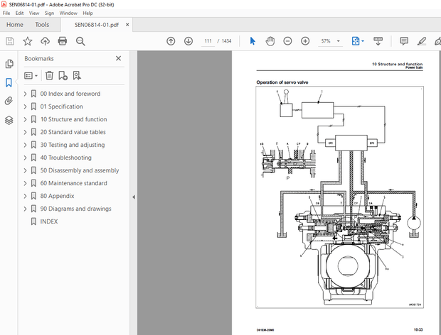Open the File menu

coord(6,13)
